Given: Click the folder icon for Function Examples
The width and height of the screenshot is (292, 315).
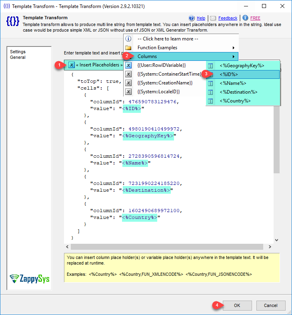Looking at the screenshot, I should pyautogui.click(x=128, y=48).
